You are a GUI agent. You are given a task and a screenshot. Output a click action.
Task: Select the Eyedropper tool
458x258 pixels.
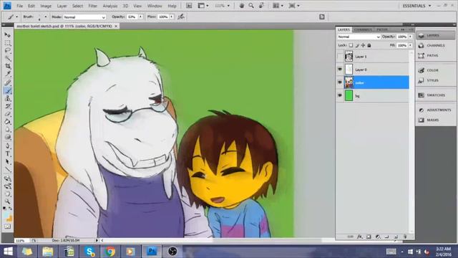8,75
